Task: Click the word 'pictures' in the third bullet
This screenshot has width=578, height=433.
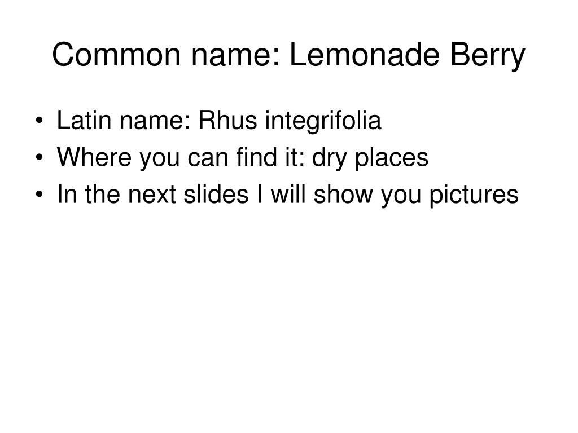Action: (x=474, y=195)
